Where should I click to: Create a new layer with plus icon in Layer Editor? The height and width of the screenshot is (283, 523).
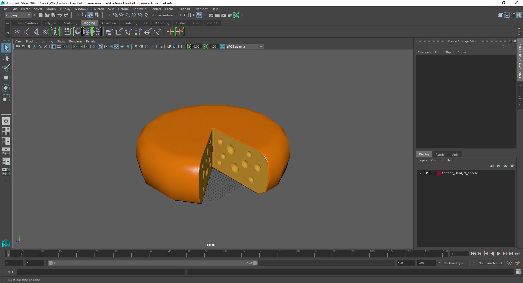(506, 166)
